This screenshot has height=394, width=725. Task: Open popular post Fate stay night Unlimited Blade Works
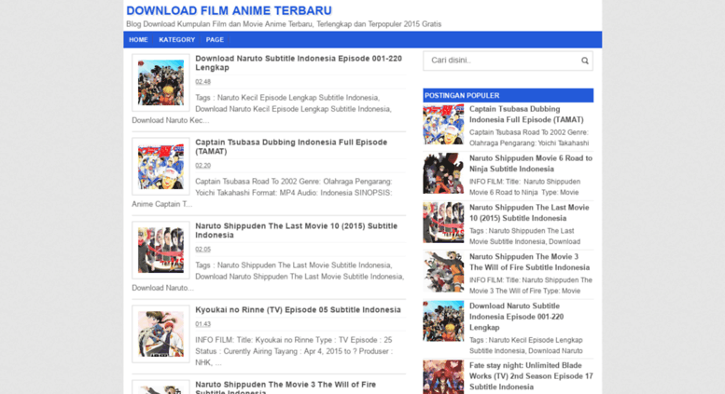click(531, 376)
